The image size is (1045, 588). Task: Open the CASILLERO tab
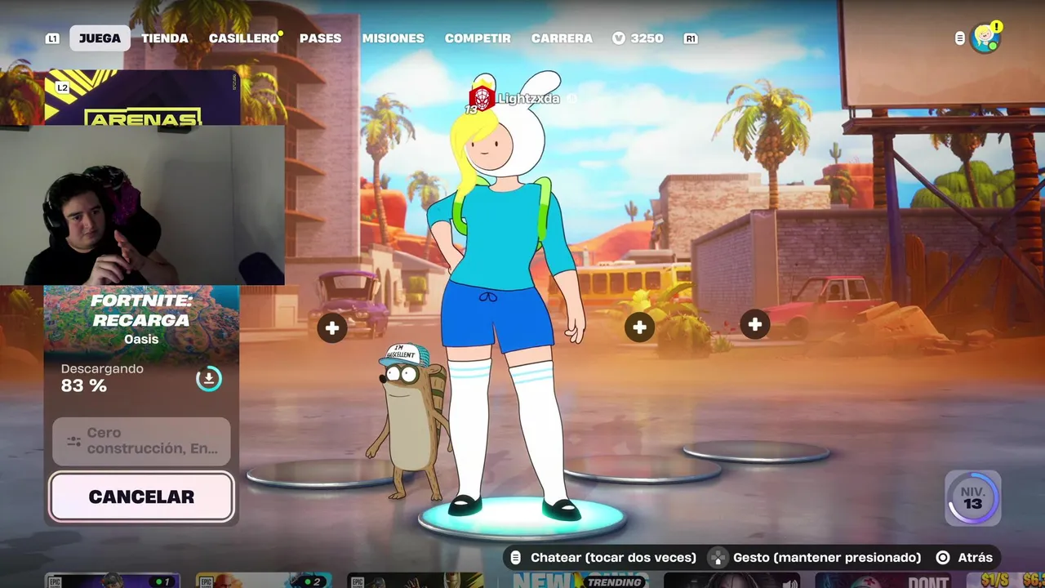243,38
